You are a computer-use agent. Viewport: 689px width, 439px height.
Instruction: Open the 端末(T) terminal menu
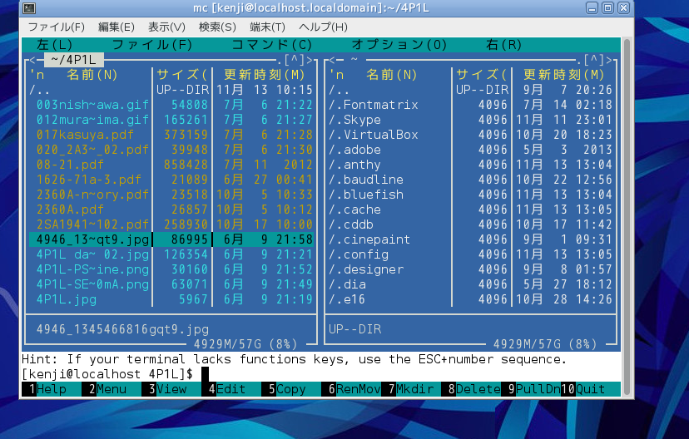(x=267, y=27)
